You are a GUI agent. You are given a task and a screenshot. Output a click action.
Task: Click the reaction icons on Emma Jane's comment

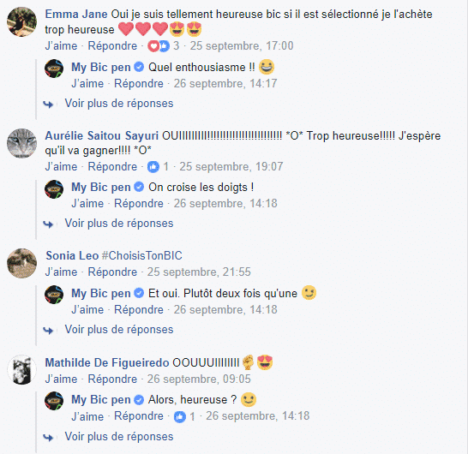(159, 46)
